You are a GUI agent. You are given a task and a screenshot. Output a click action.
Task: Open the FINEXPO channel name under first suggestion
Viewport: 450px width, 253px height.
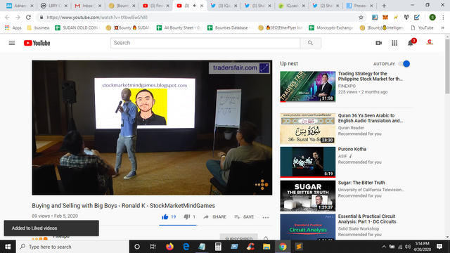tap(347, 86)
